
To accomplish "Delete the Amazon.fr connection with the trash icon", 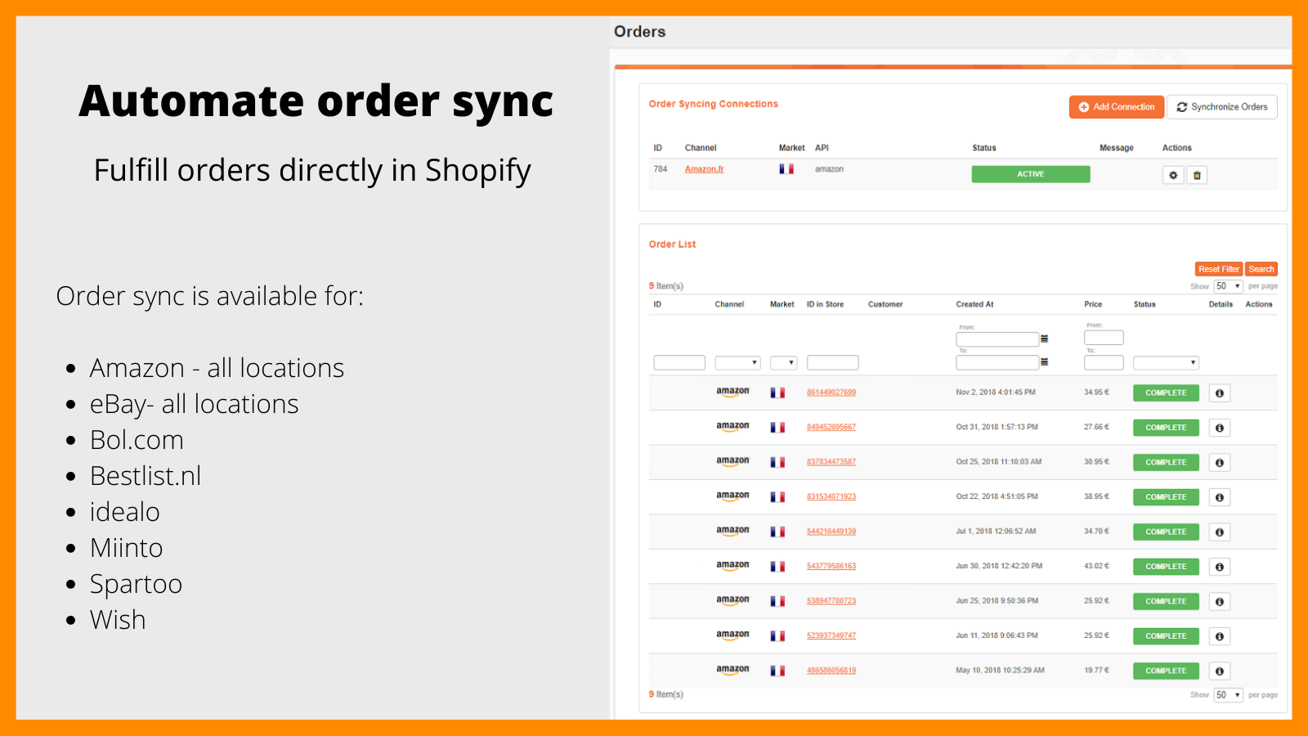I will (1197, 175).
